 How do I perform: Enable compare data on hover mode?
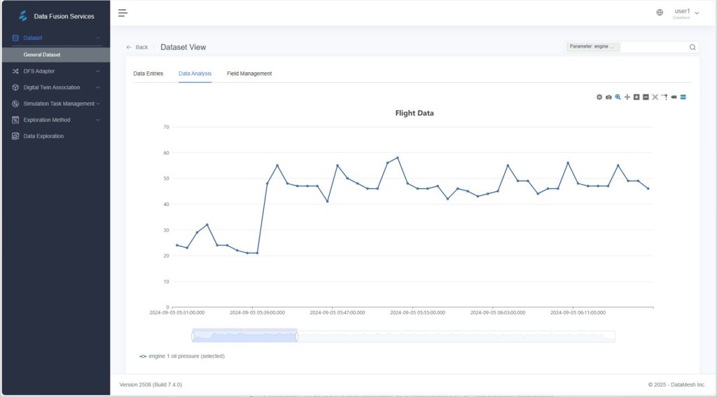tap(683, 97)
